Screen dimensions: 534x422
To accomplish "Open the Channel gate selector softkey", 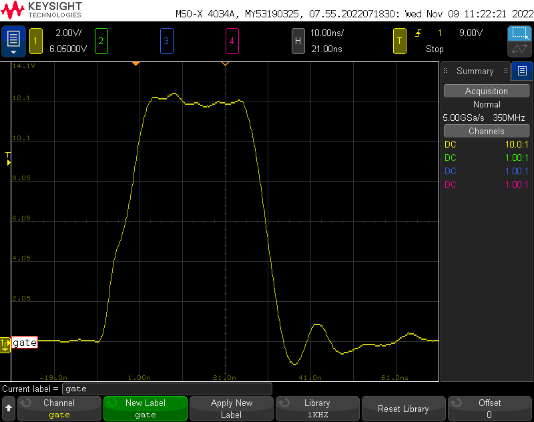I will click(59, 409).
